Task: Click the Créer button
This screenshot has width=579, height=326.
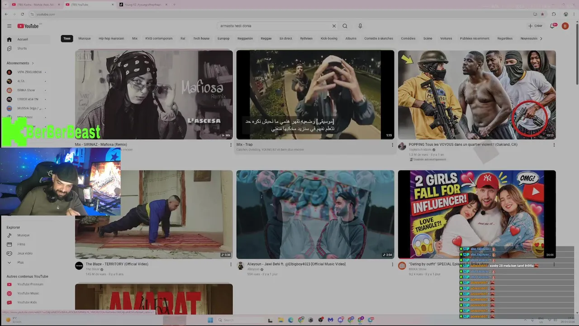Action: 535,26
